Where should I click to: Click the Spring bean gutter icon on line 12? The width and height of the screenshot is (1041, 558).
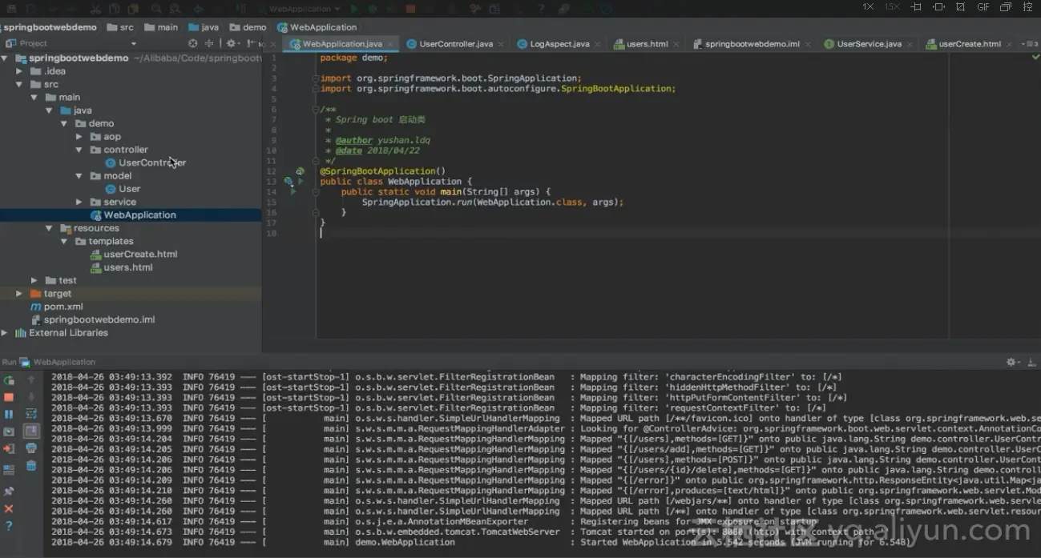click(300, 171)
